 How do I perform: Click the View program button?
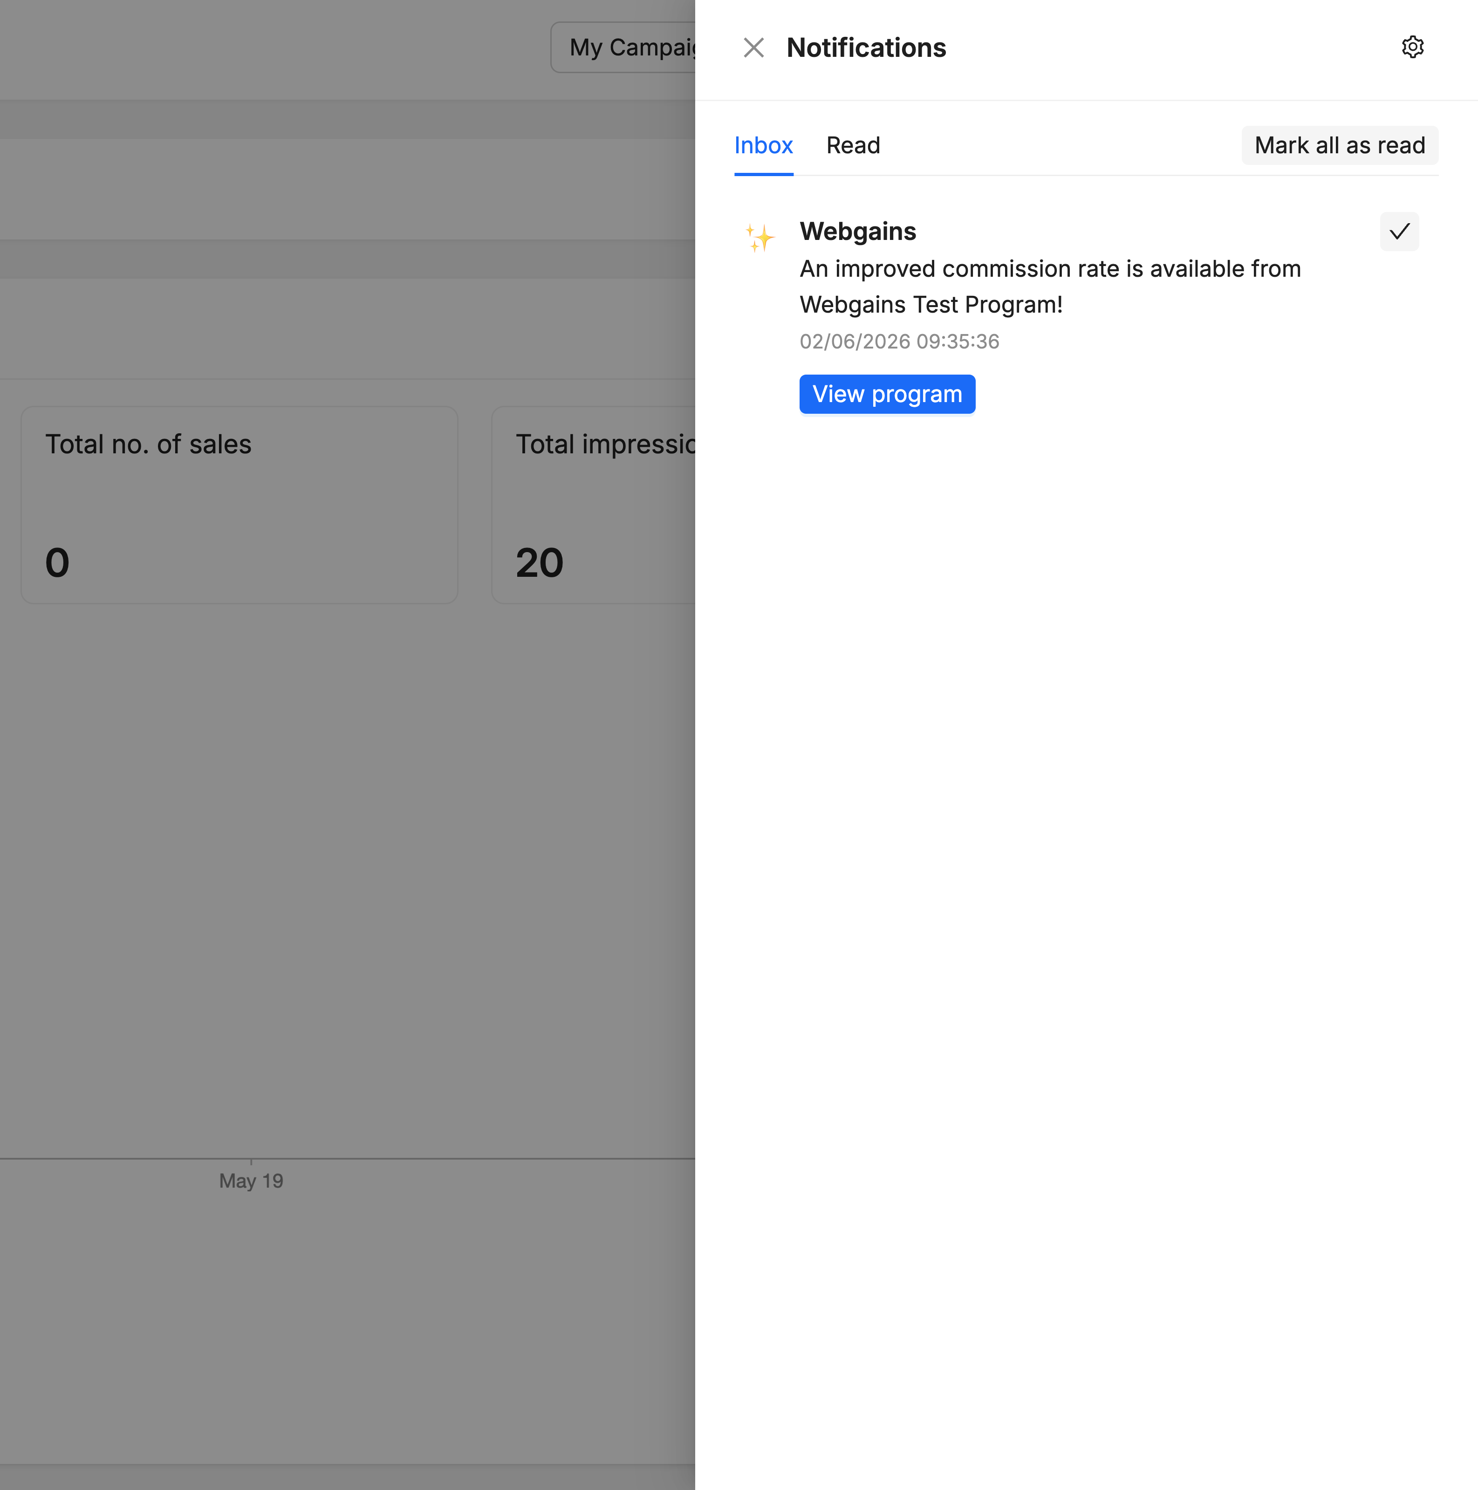point(886,394)
